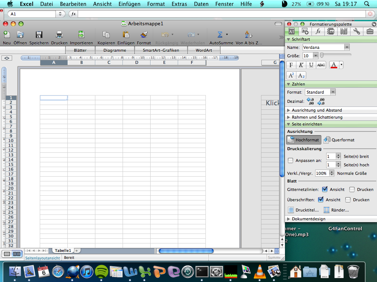The image size is (377, 282).
Task: Collapse the Zahlen section
Action: (x=289, y=84)
